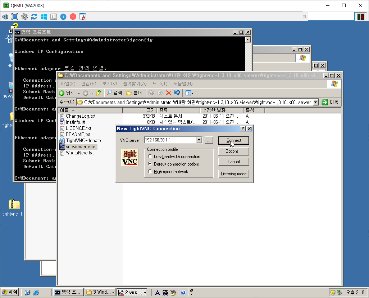Open the Options... dialog button
Image resolution: width=369 pixels, height=298 pixels.
233,151
